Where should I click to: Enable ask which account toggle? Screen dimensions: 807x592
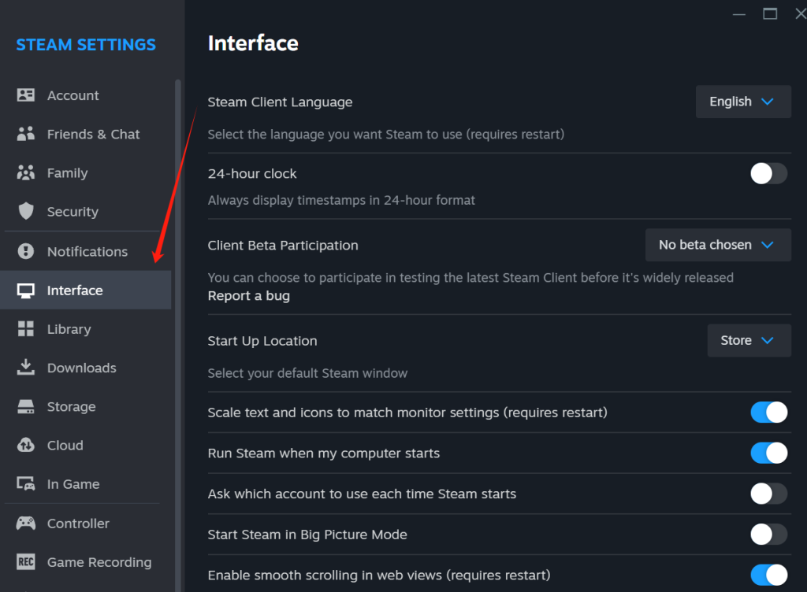click(x=768, y=494)
